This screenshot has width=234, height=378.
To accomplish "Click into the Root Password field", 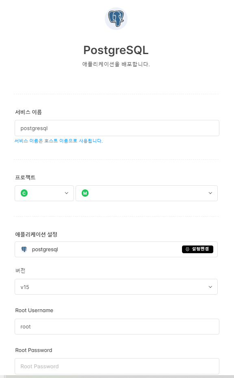I will 117,366.
